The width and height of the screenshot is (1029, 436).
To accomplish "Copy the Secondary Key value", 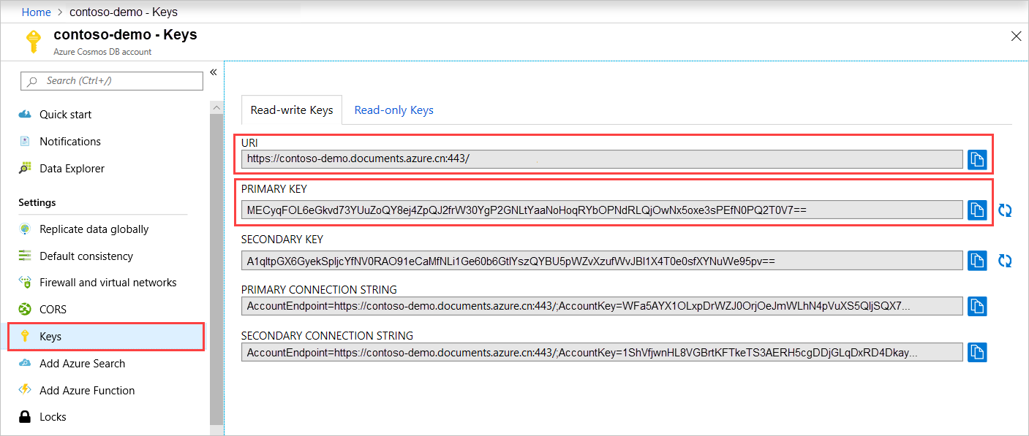I will coord(977,260).
